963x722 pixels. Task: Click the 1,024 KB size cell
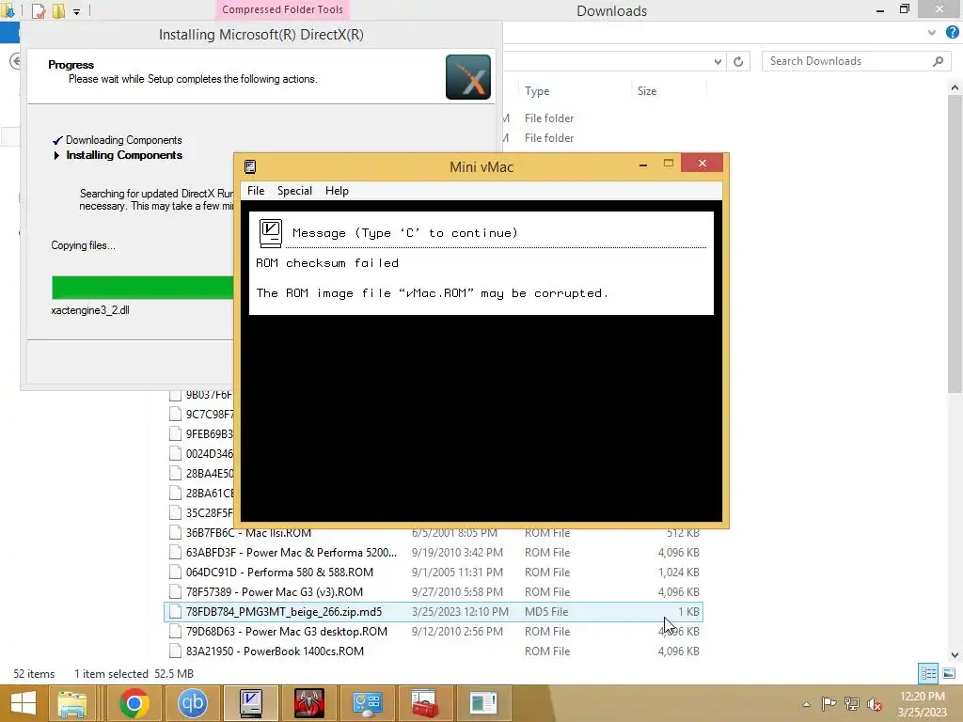[679, 573]
